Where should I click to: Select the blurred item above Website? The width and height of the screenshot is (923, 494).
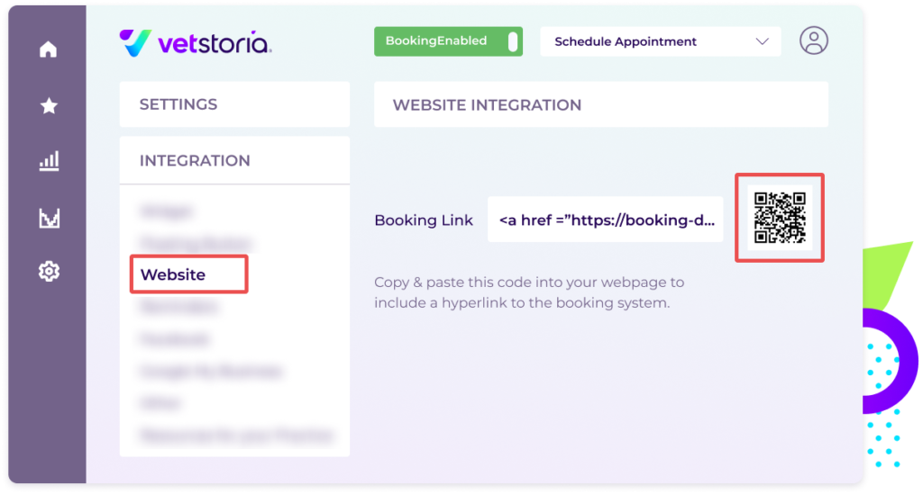[x=196, y=243]
